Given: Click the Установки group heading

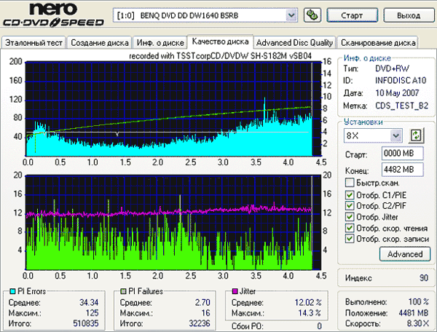Looking at the screenshot, I should [363, 122].
